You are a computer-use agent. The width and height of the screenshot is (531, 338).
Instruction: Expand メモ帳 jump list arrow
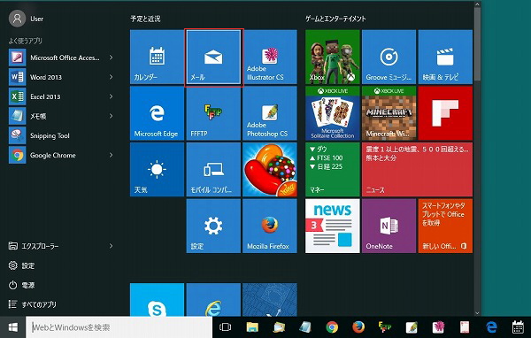coord(111,116)
